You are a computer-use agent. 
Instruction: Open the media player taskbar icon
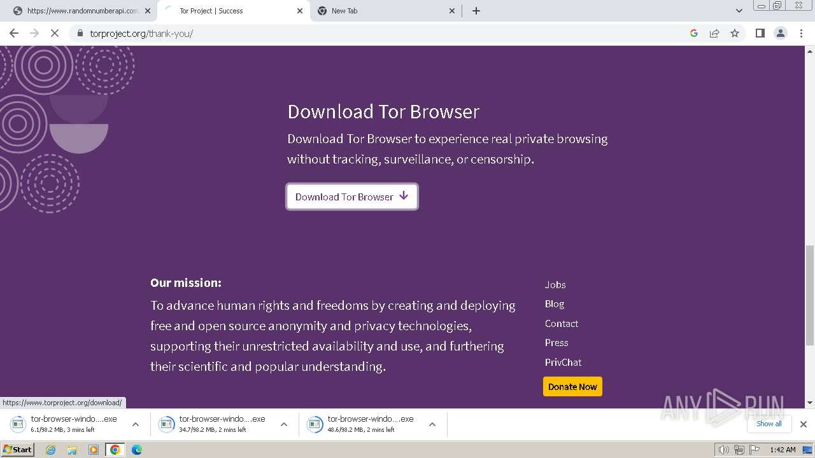point(94,450)
